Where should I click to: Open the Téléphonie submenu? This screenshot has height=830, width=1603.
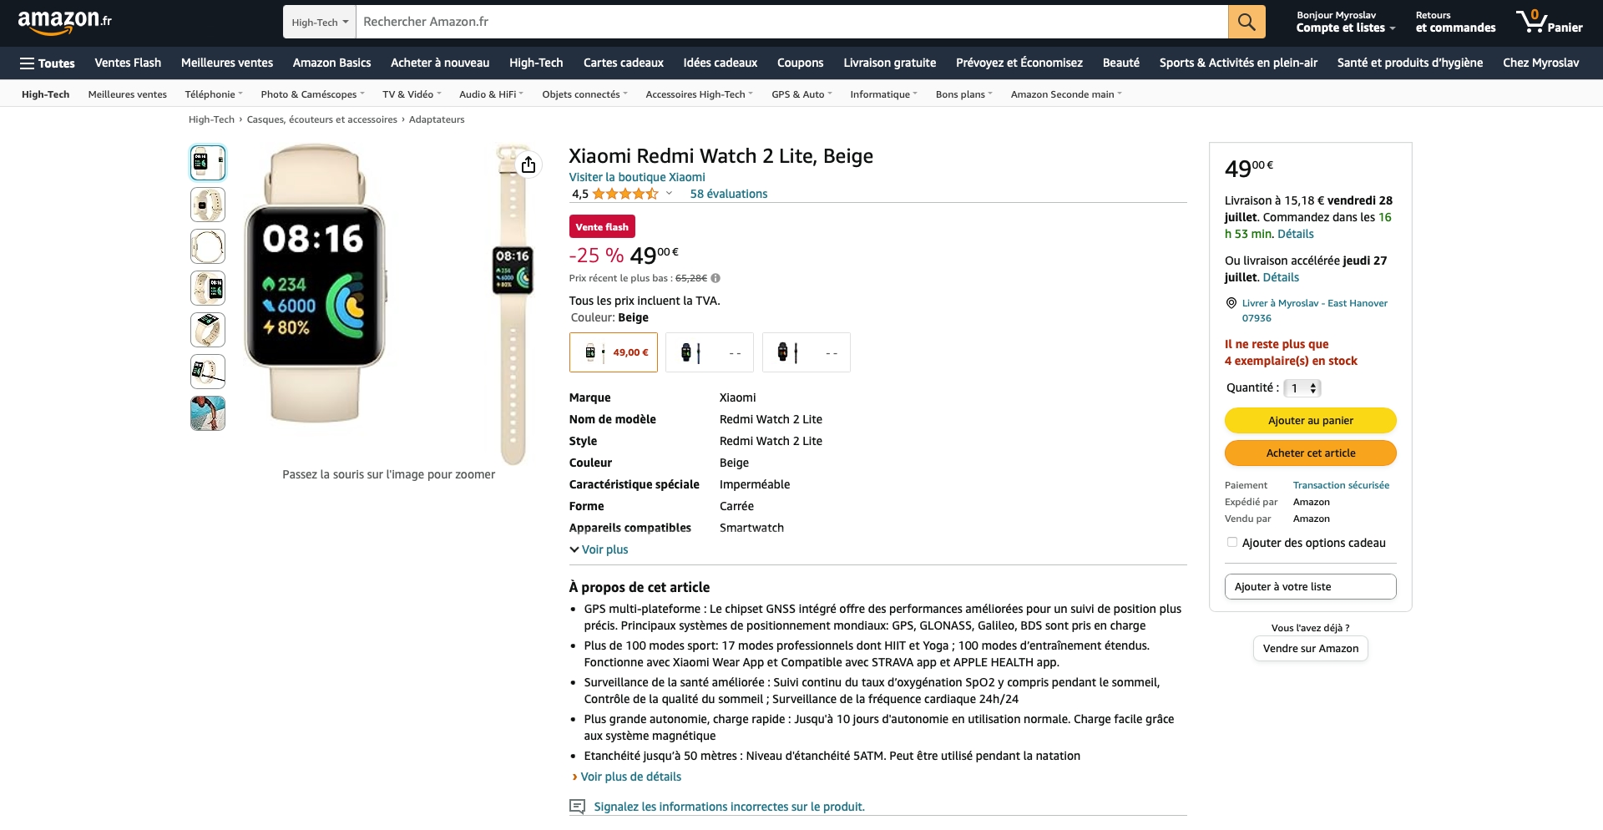tap(214, 94)
